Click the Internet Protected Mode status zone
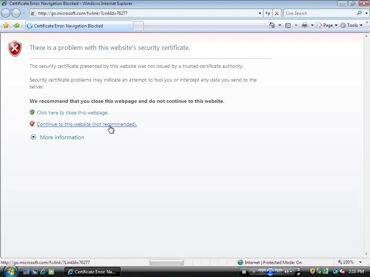 click(x=270, y=262)
